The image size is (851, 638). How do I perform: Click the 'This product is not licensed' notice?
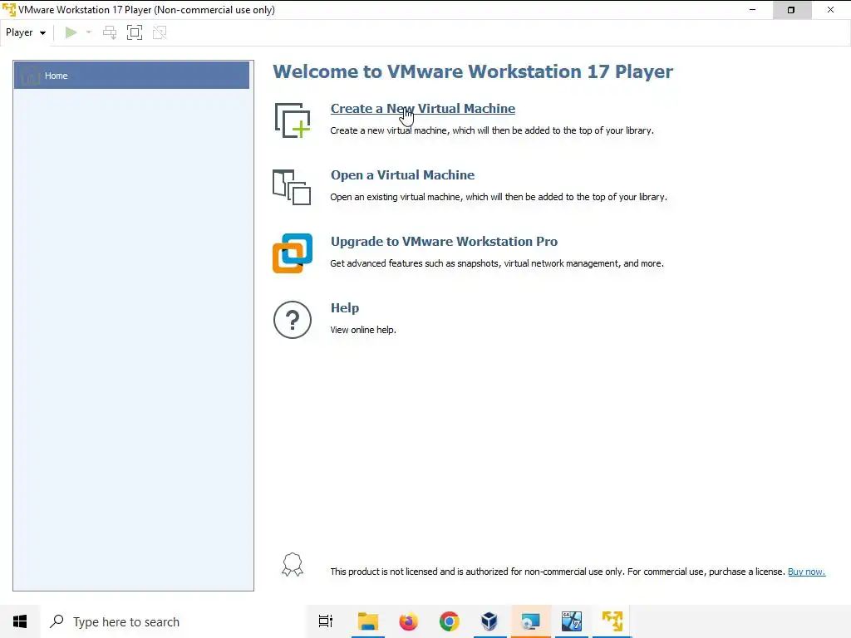coord(558,572)
